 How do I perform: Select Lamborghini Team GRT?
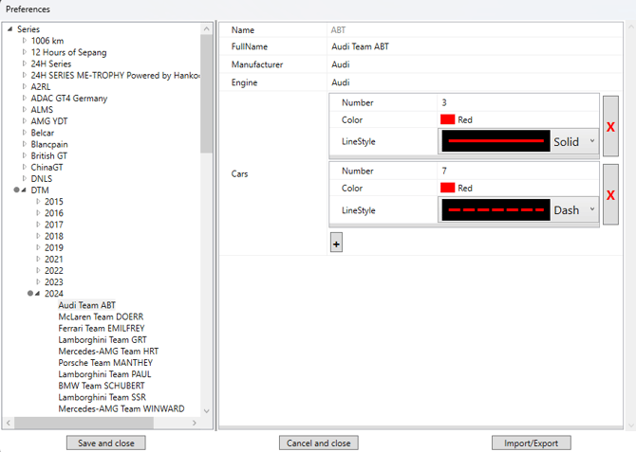coord(103,340)
